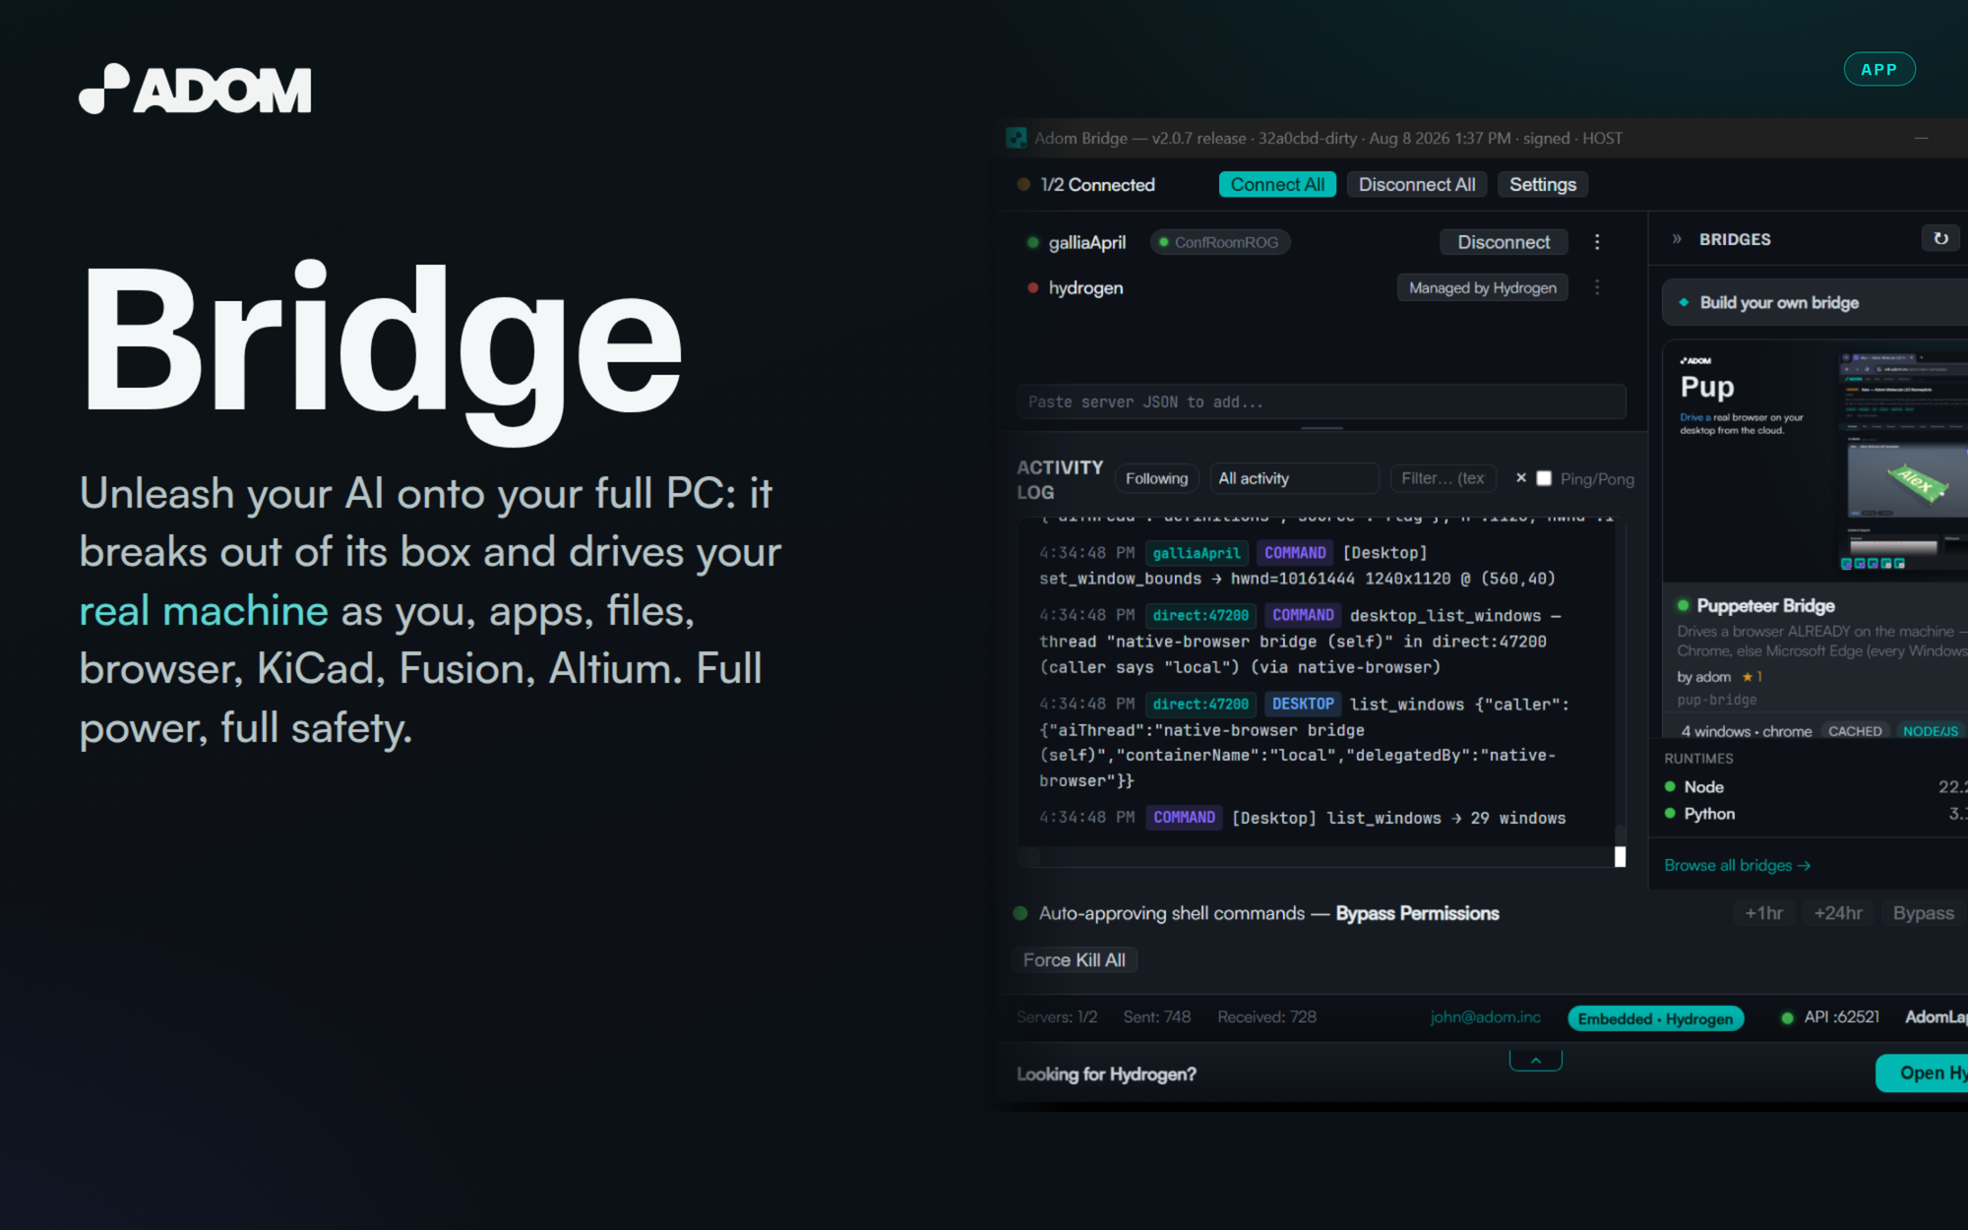
Task: Open Settings in the Bridge toolbar
Action: (x=1543, y=184)
